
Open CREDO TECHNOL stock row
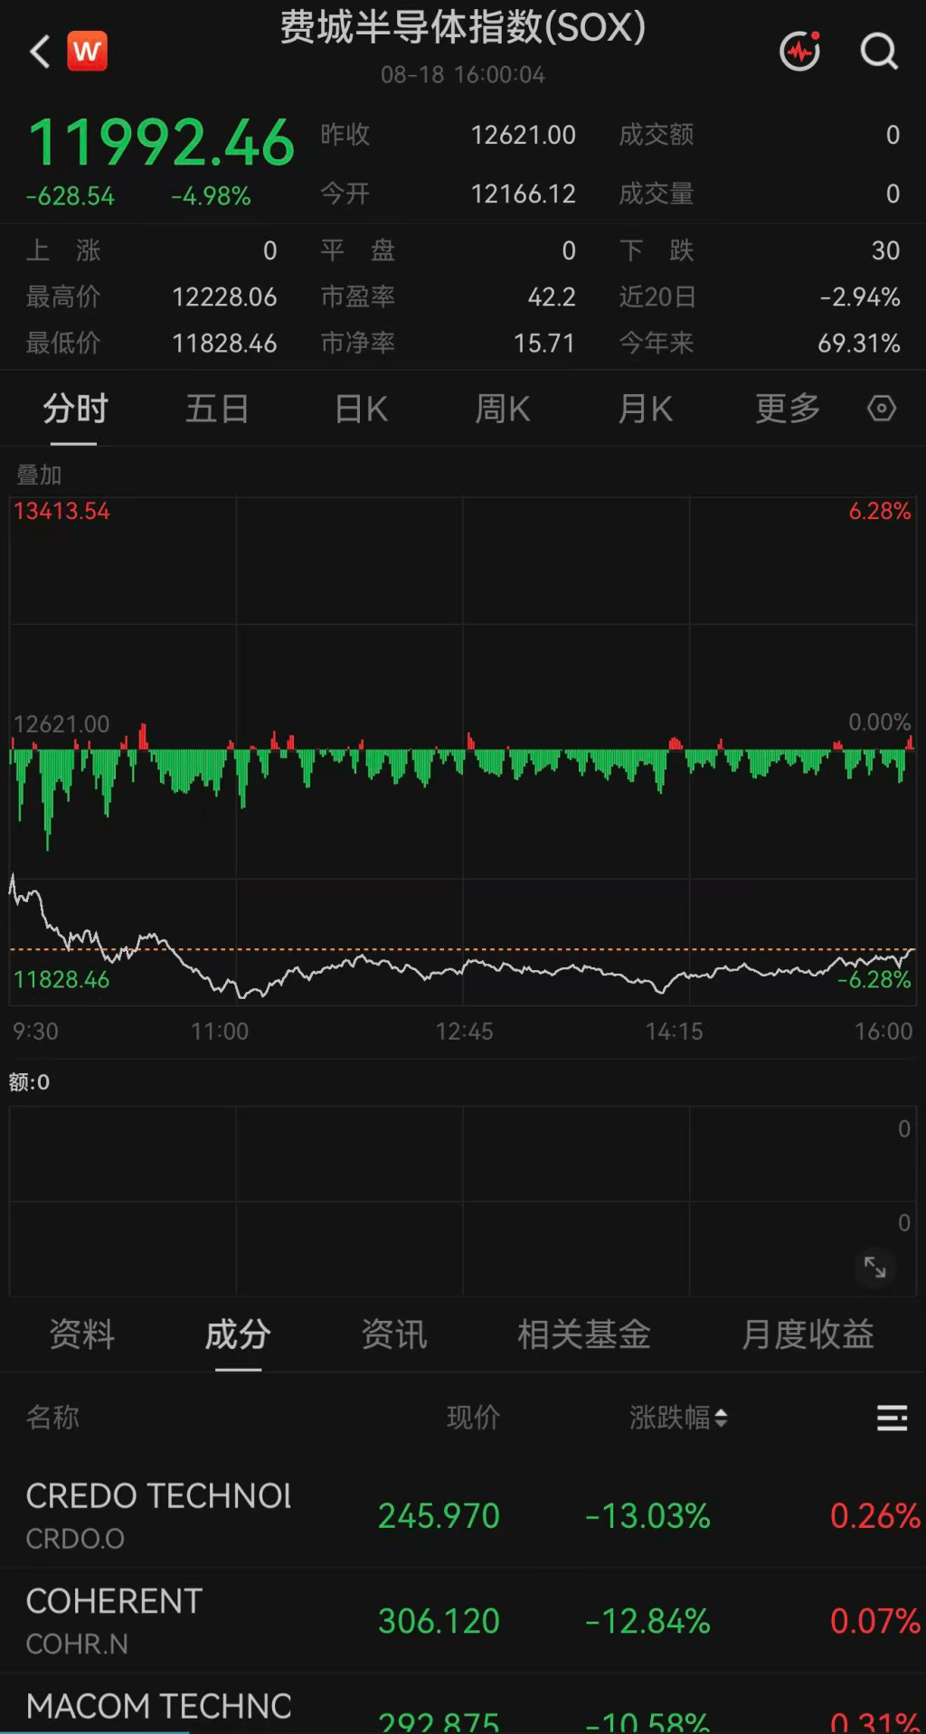[x=463, y=1515]
